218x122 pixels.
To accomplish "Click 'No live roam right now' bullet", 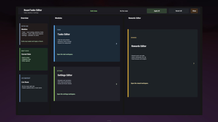I will click(28, 86).
